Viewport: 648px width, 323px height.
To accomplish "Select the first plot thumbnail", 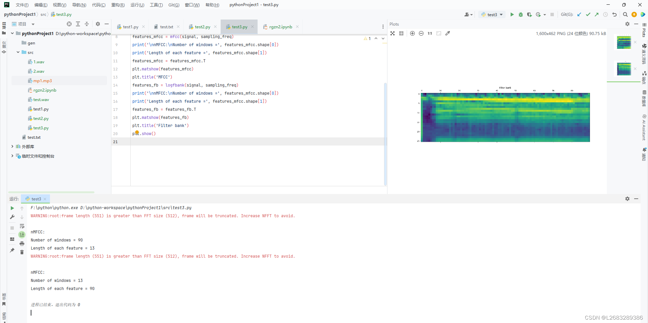I will click(x=624, y=42).
